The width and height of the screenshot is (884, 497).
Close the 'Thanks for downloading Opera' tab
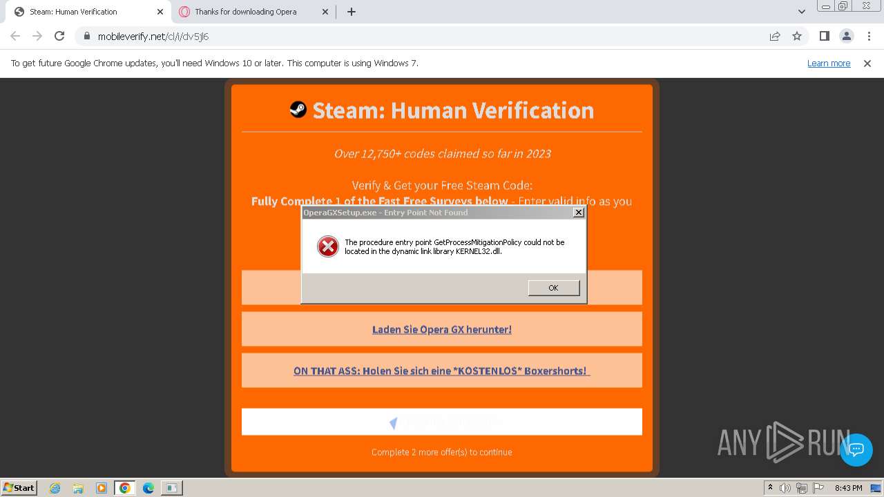coord(325,12)
